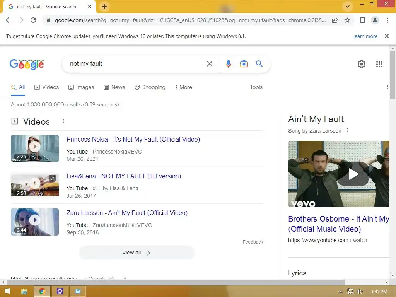Image resolution: width=396 pixels, height=297 pixels.
Task: Open the blue window taskbar app
Action: point(77,291)
